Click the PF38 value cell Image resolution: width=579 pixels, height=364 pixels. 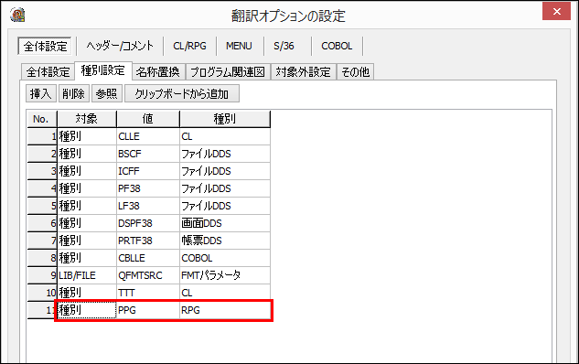[148, 188]
